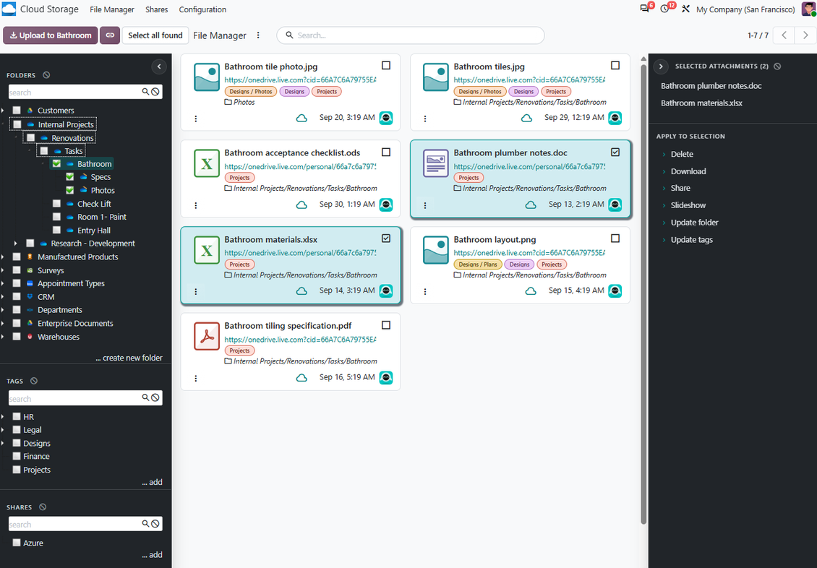Select the Bathroom tile photo.jpg checkbox

point(386,66)
